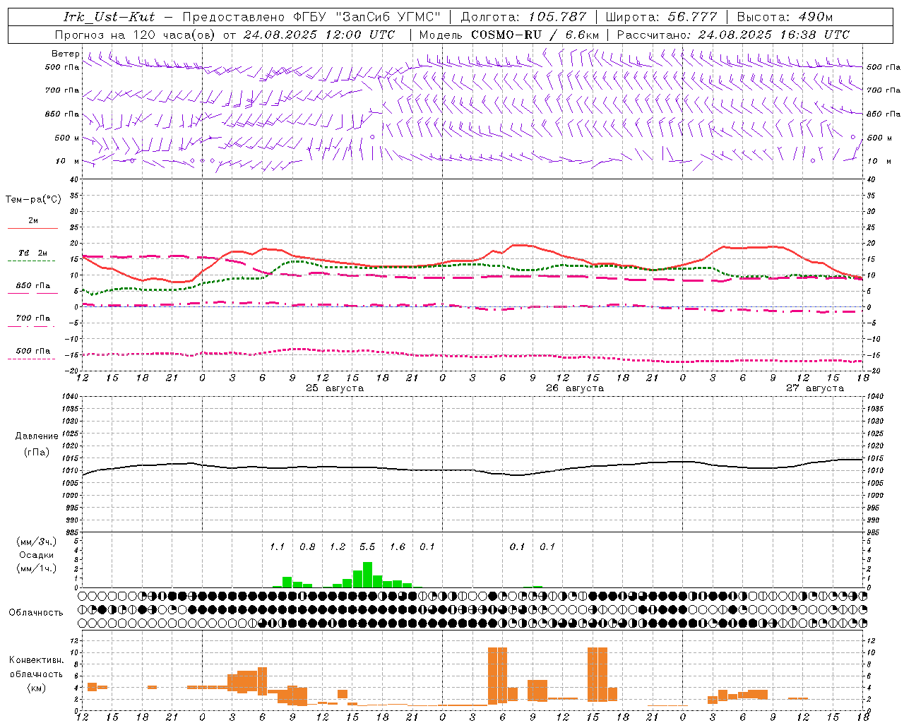Click the 10 м wind level label on left

pyautogui.click(x=69, y=161)
